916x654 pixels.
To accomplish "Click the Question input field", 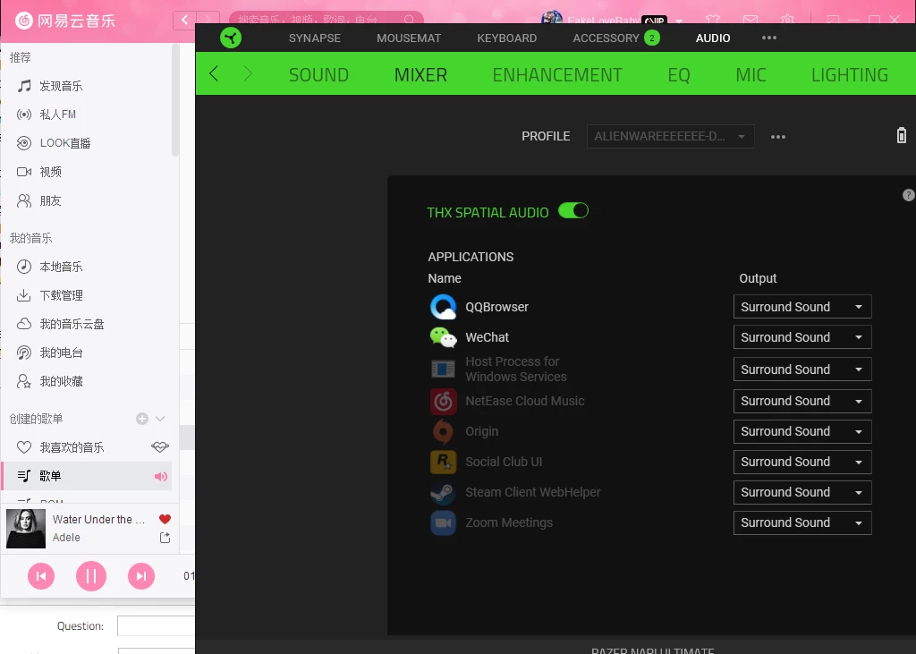I will tap(156, 626).
